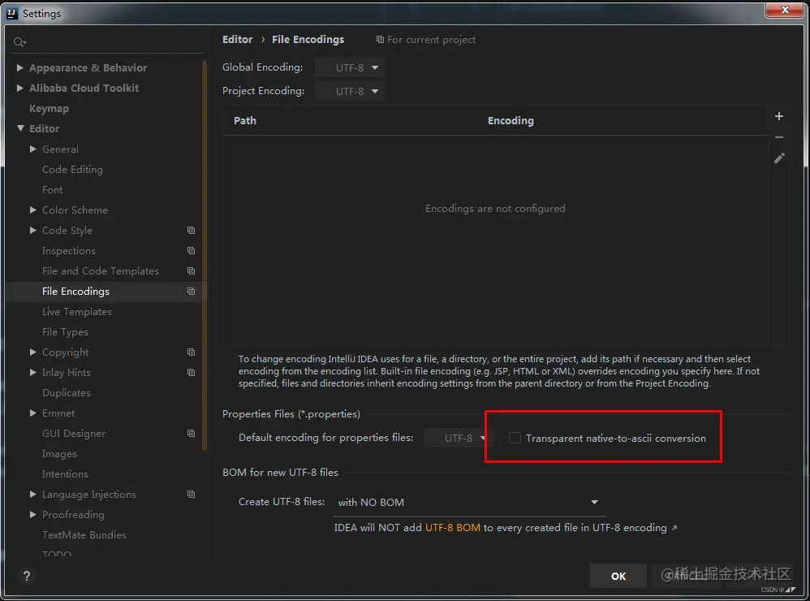Viewport: 810px width, 601px height.
Task: Click the settings search field
Action: 107,42
